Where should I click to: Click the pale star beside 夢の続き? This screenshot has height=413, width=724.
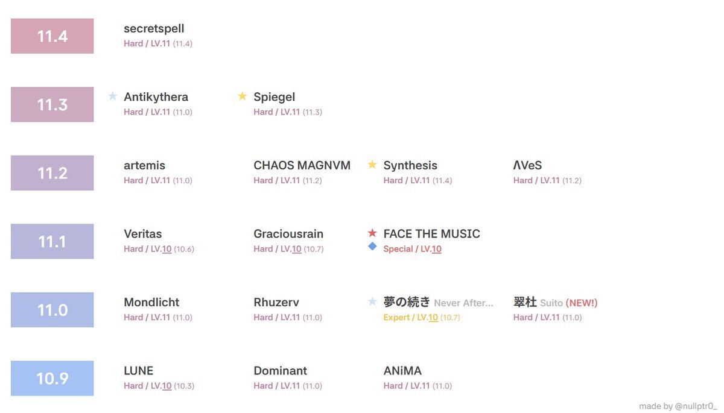[372, 301]
